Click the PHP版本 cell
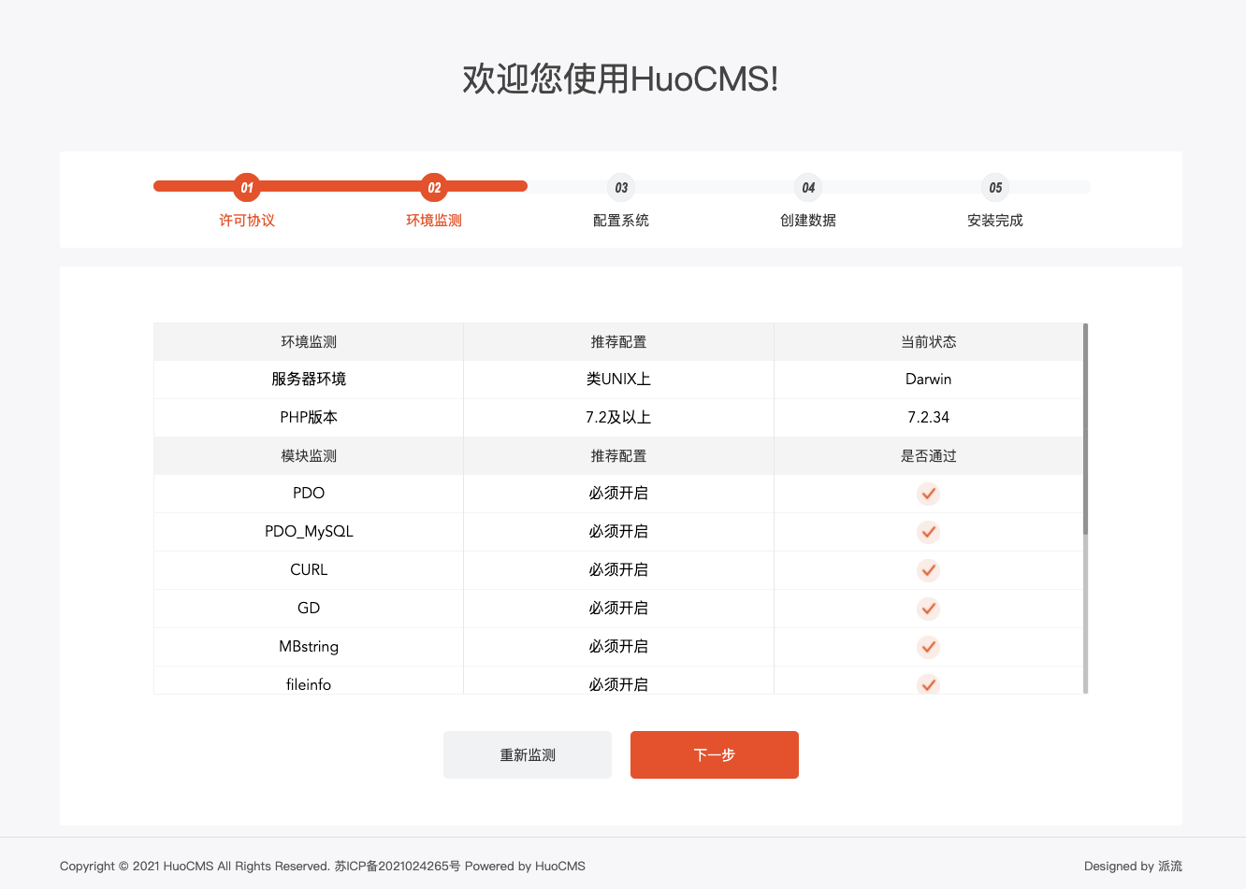This screenshot has height=889, width=1246. 309,418
